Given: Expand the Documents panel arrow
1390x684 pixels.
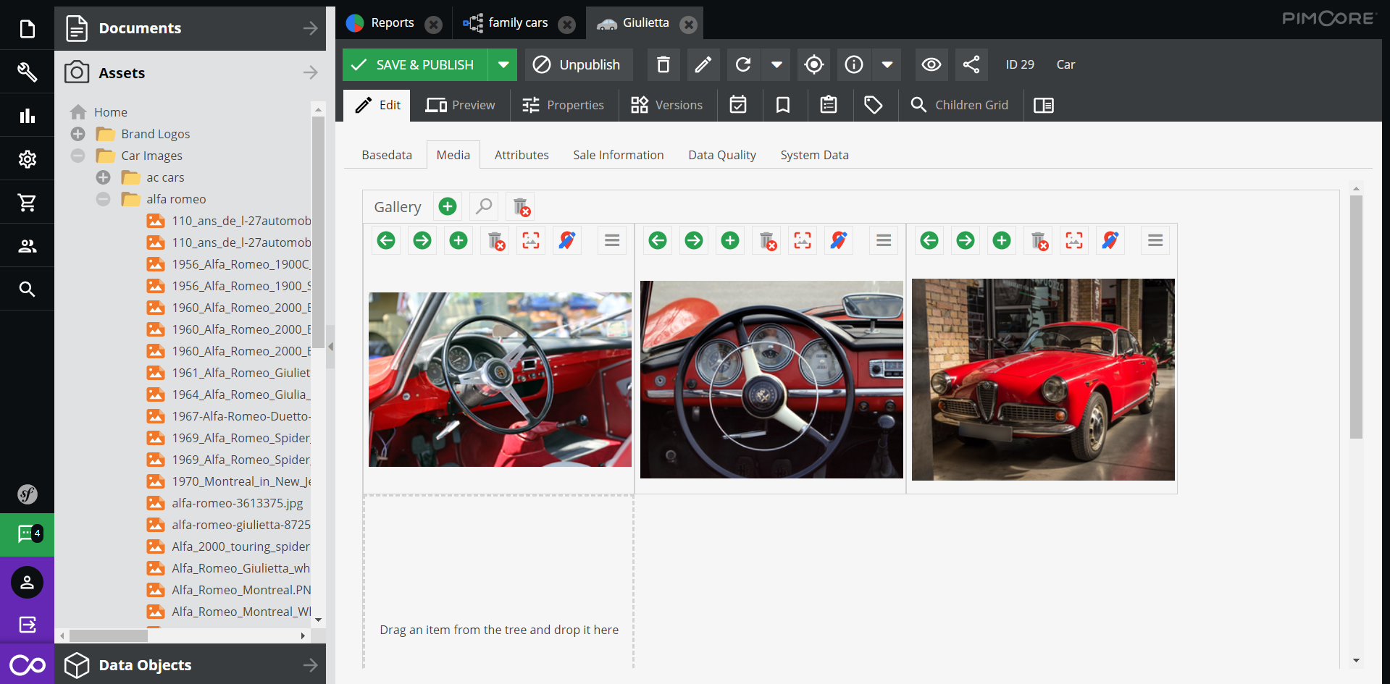Looking at the screenshot, I should pos(310,28).
